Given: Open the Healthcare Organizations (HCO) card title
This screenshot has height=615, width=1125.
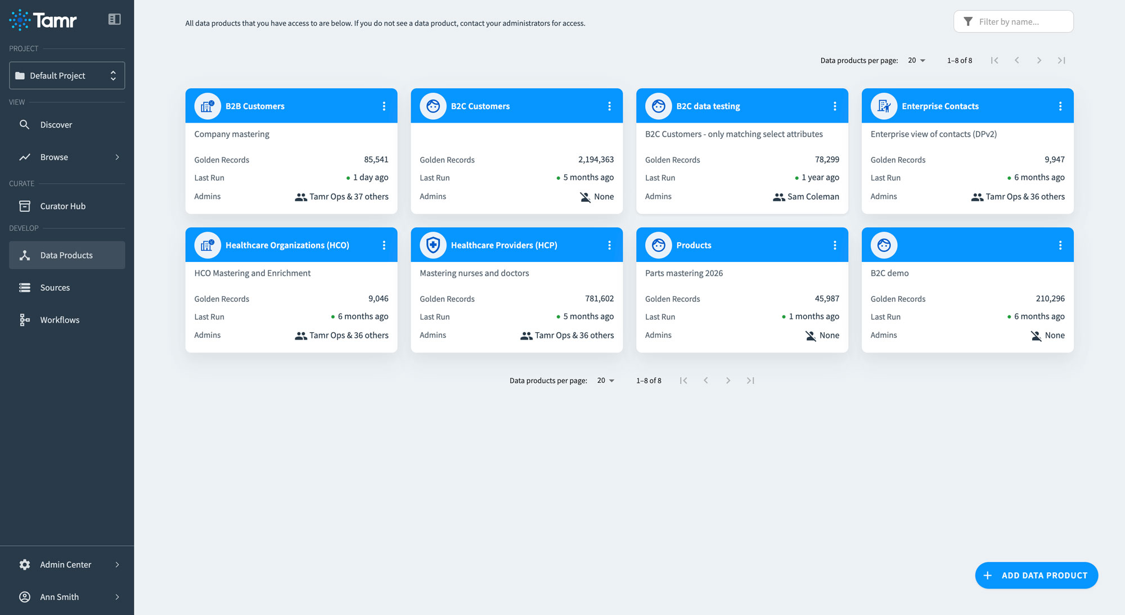Looking at the screenshot, I should (x=287, y=245).
